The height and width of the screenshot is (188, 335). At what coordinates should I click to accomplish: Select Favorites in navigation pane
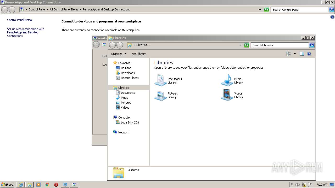[124, 63]
